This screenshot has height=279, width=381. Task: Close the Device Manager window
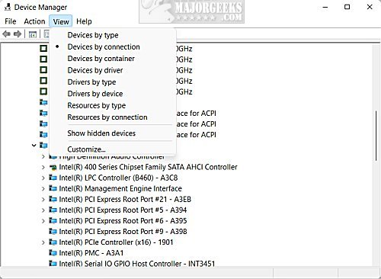(370, 7)
